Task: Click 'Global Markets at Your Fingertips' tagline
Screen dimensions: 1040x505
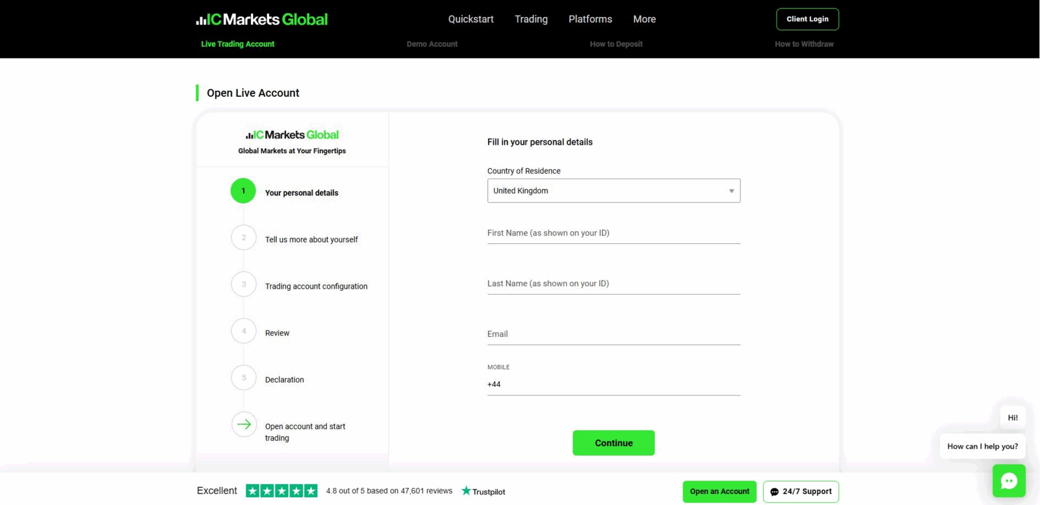Action: (x=292, y=151)
